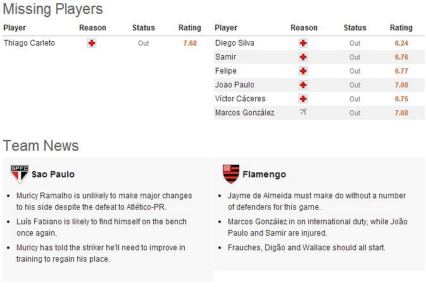Click the Sao Paulo club crest

click(19, 174)
